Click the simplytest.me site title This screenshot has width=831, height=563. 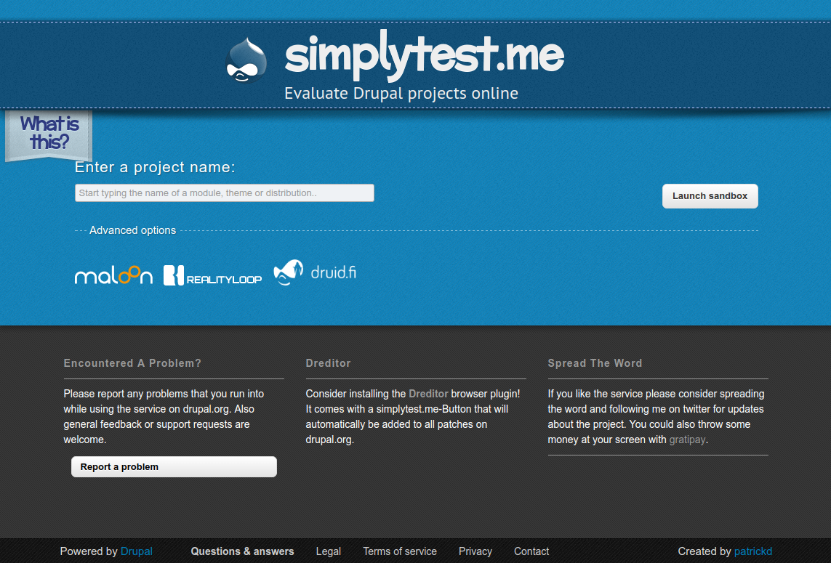[425, 54]
